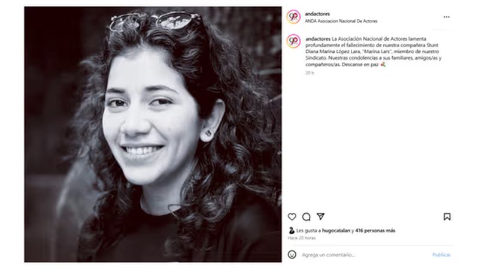Click the post caption text

tap(373, 52)
